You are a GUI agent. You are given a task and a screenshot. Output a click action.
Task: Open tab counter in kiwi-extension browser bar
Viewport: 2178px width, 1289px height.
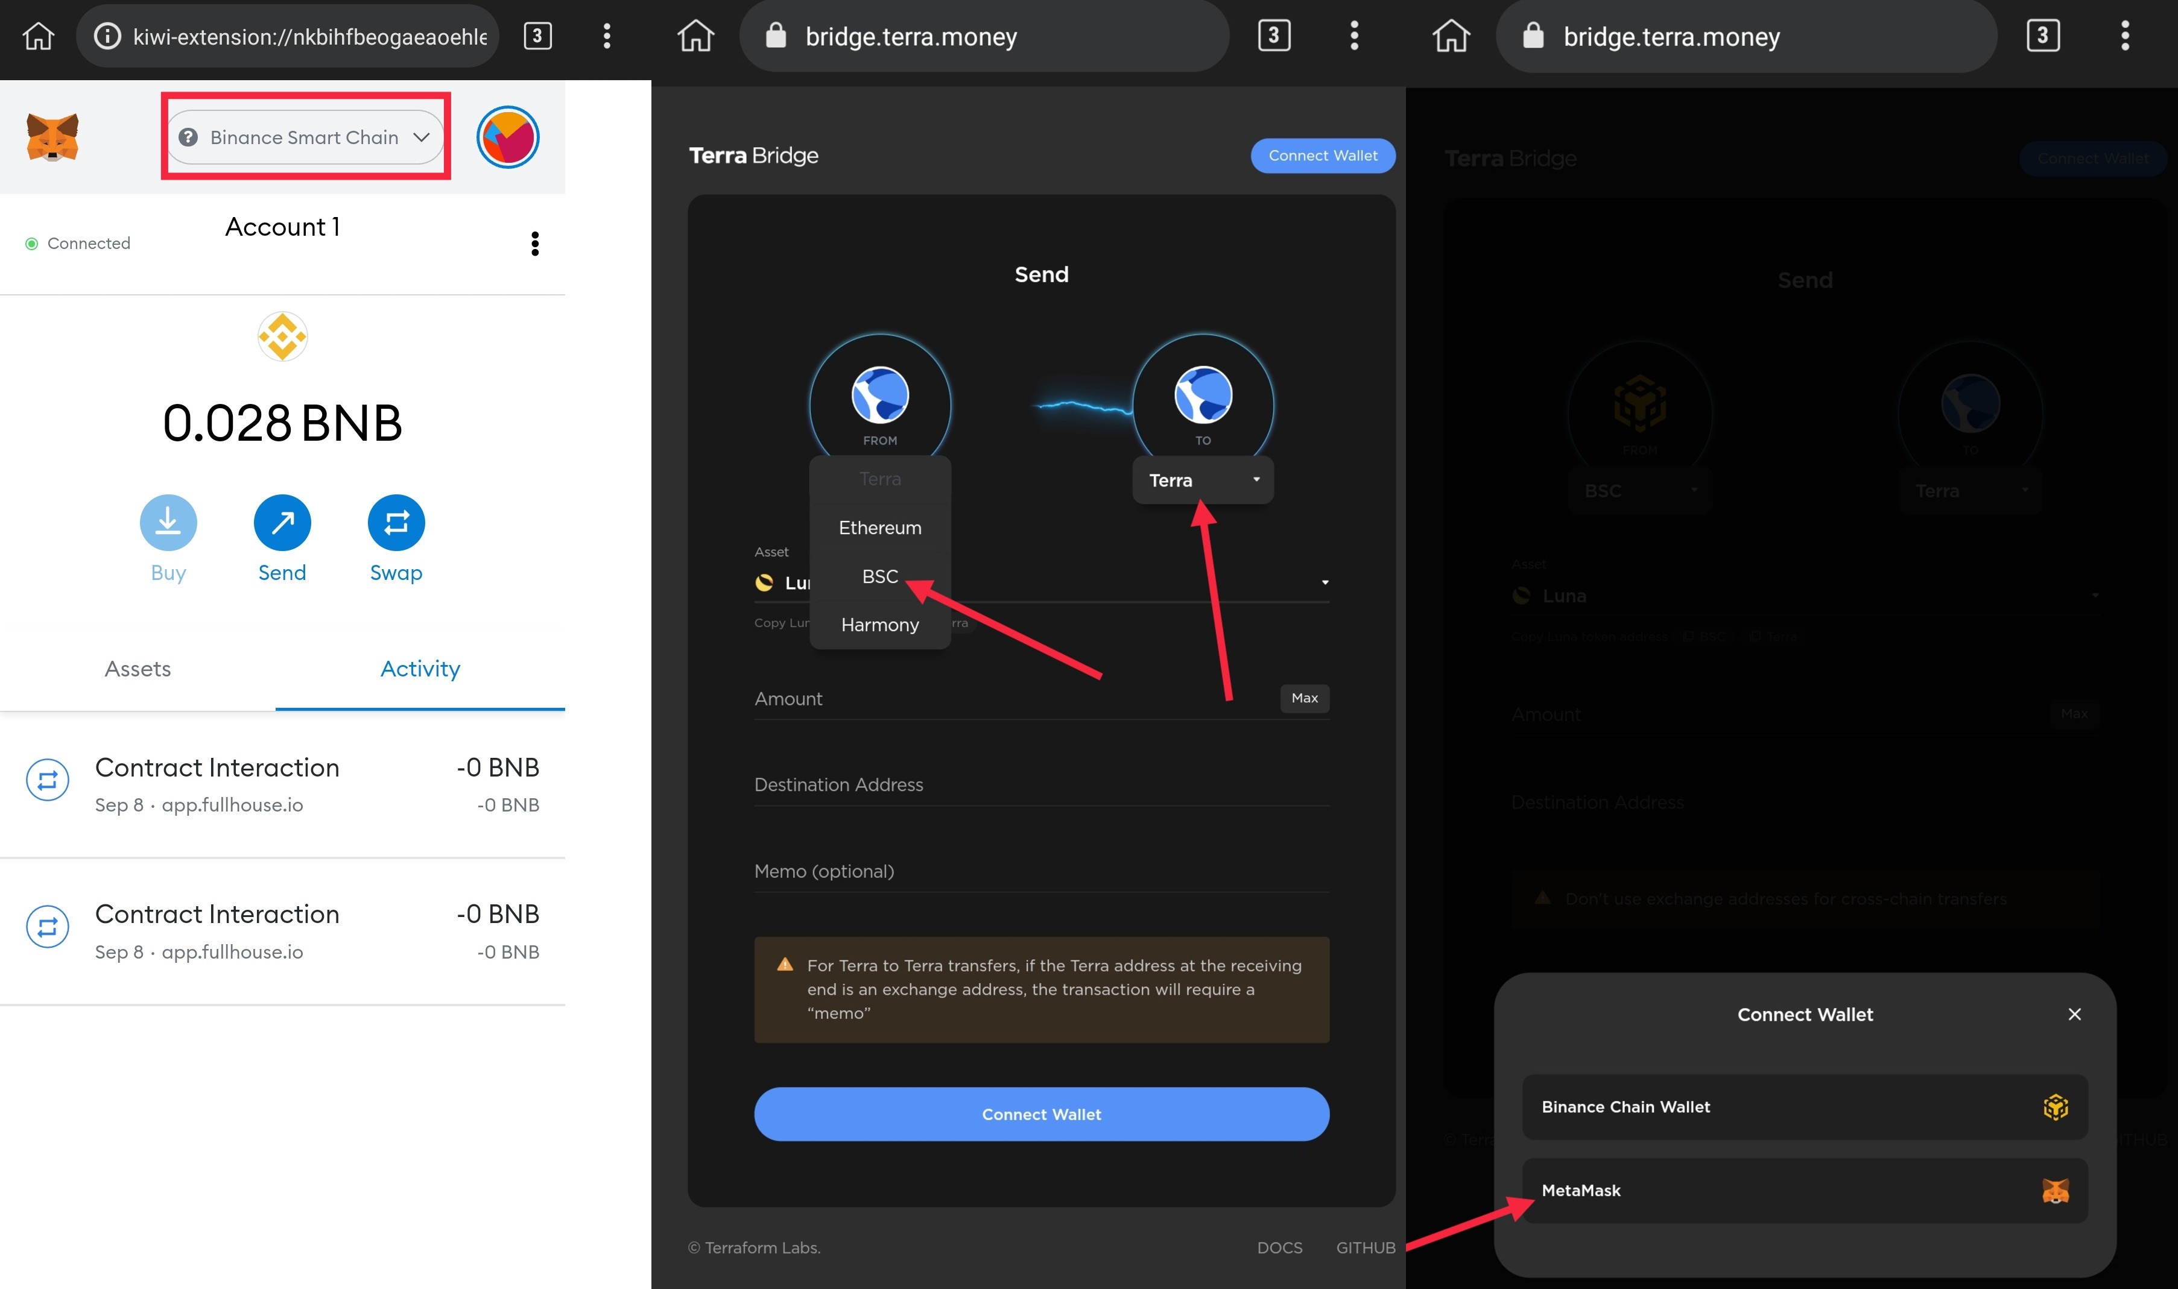(537, 37)
